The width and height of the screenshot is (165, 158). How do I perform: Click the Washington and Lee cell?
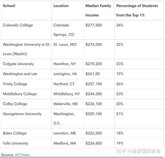click(x=20, y=74)
